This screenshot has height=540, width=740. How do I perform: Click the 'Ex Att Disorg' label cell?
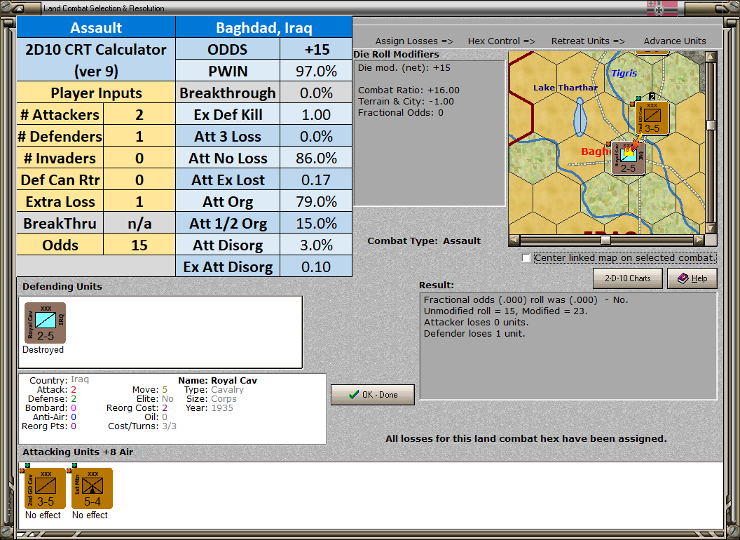[228, 266]
